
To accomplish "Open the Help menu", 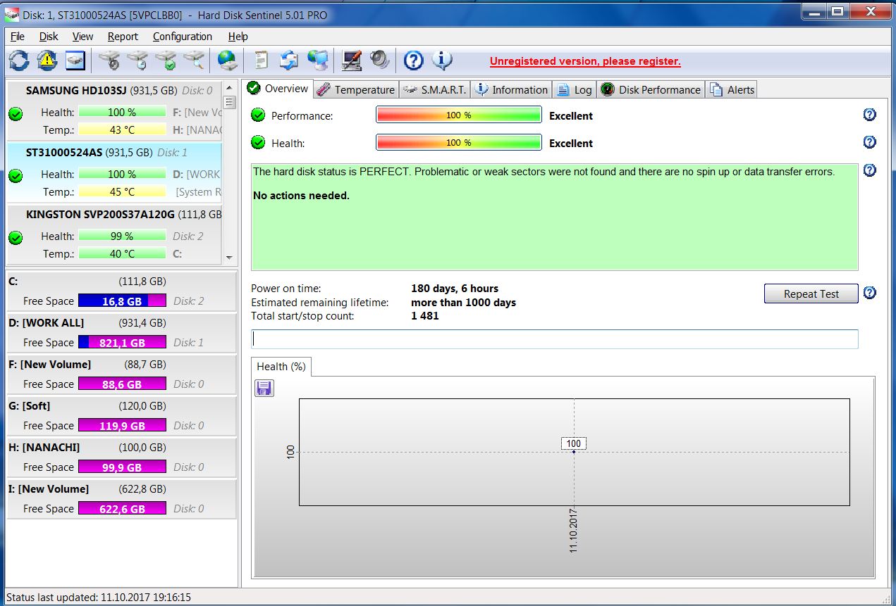I will (x=238, y=37).
